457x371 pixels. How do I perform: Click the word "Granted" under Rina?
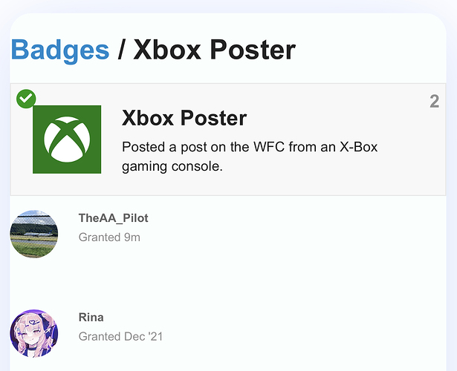click(99, 337)
